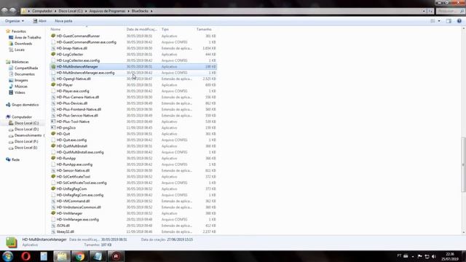Image resolution: width=466 pixels, height=262 pixels.
Task: Open the Help icon in toolbar
Action: coord(459,21)
